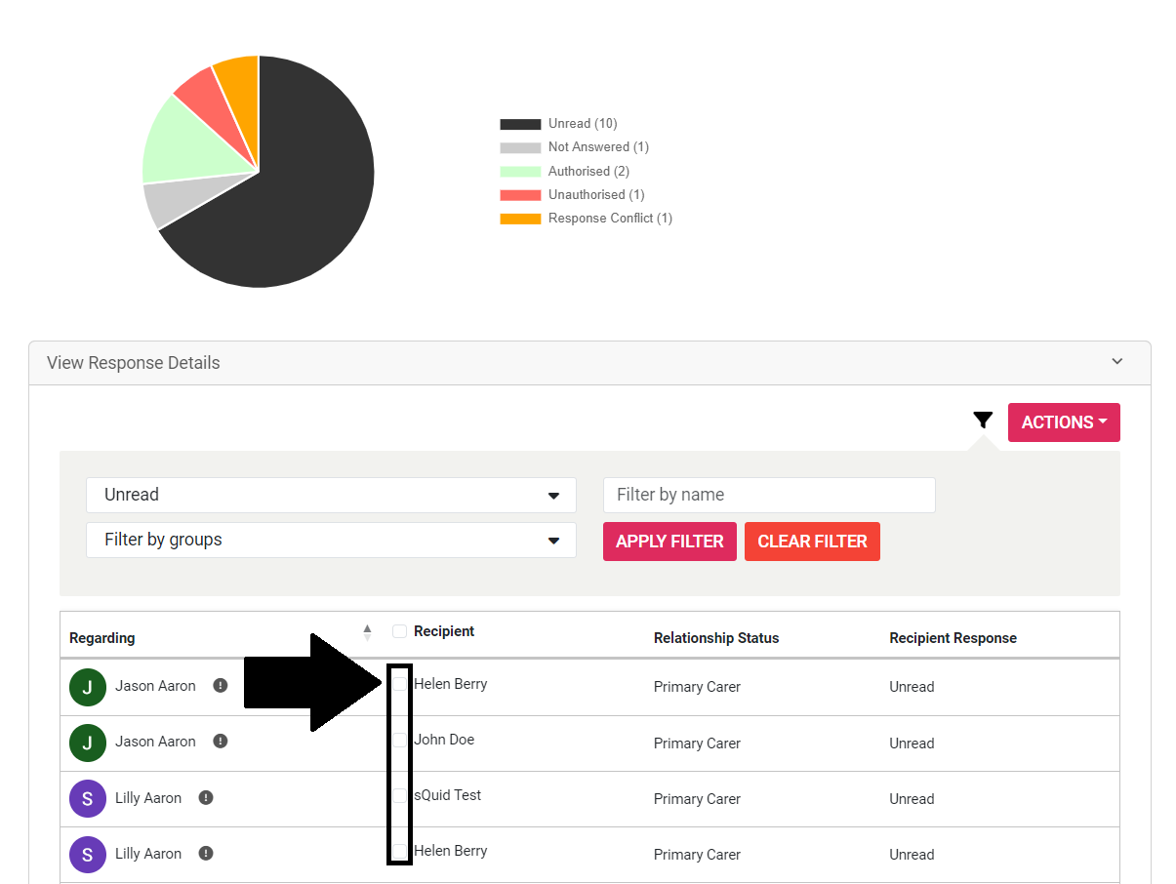Click alert icon beside last Lilly Aaron

[206, 854]
